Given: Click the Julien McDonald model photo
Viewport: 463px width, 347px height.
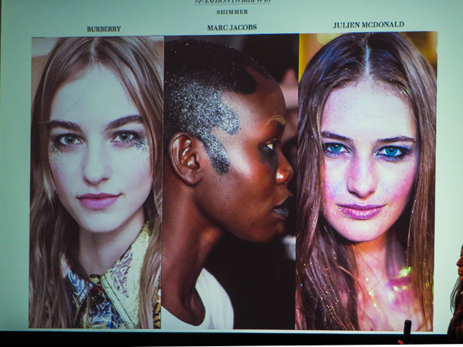Looking at the screenshot, I should pyautogui.click(x=367, y=181).
